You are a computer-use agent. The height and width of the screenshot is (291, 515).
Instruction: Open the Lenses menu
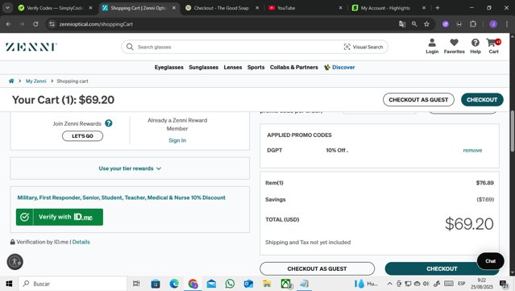233,67
